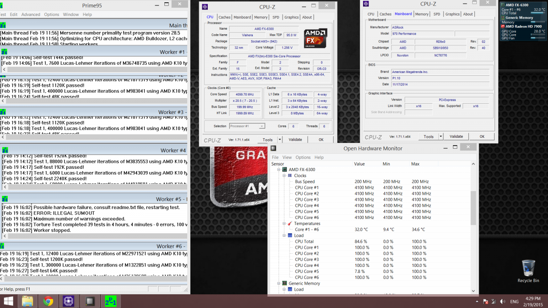Open About tab in right CPU-Z window
This screenshot has height=308, width=548.
coord(468,14)
